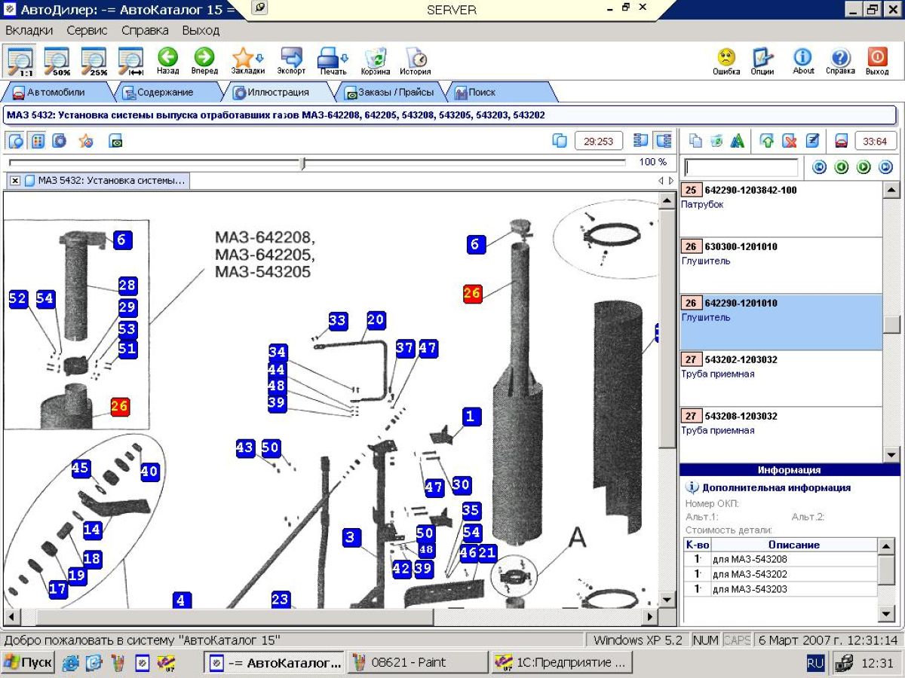Screen dimensions: 905x678
Task: Jump to last part with blue end button
Action: coord(885,167)
